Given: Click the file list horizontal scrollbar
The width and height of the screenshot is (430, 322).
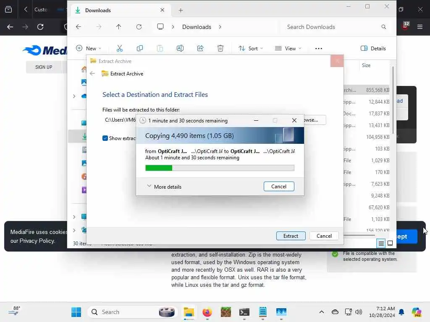Looking at the screenshot, I should coord(359,235).
